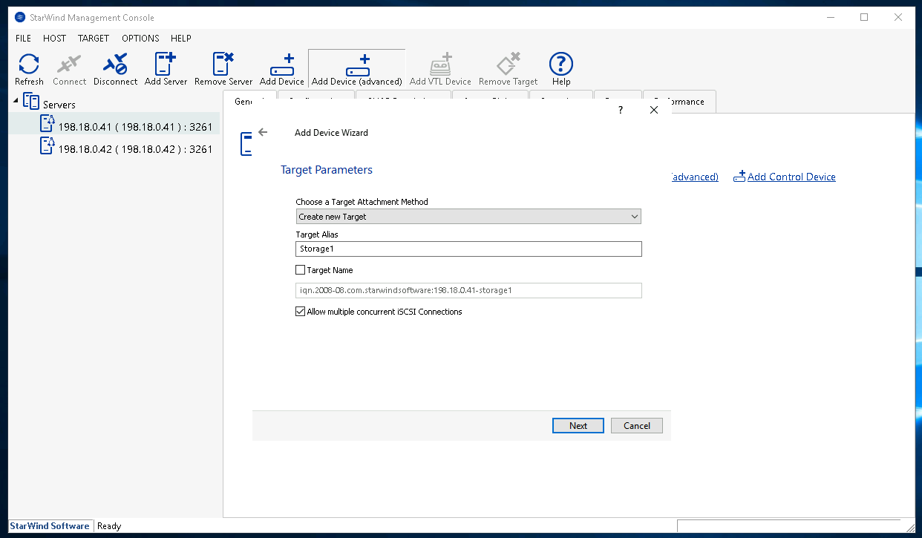Open the Target Attachment Method dropdown

pyautogui.click(x=468, y=217)
